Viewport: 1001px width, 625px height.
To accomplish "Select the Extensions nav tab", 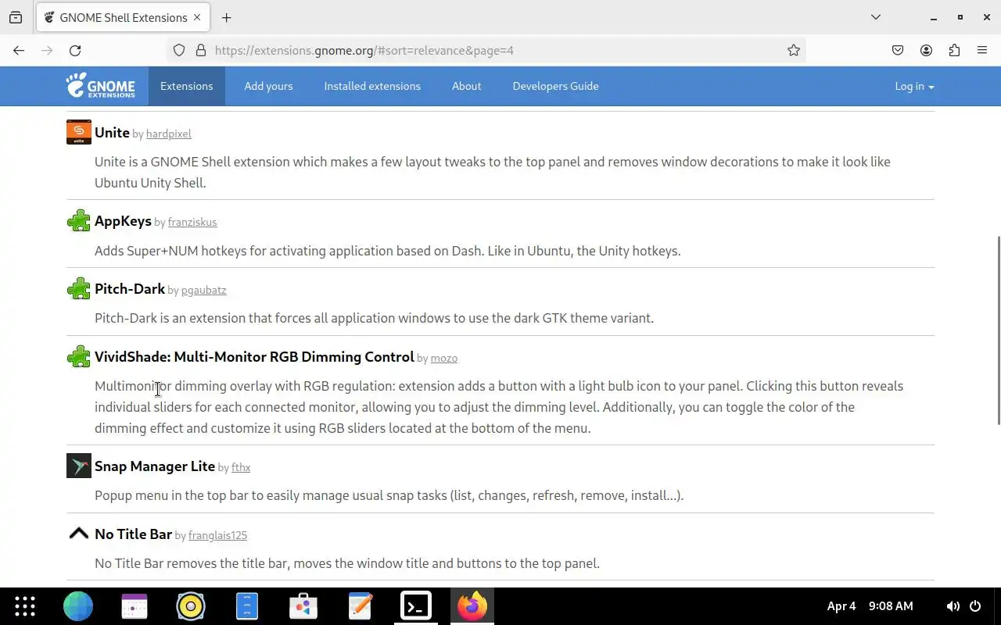I will tap(186, 86).
